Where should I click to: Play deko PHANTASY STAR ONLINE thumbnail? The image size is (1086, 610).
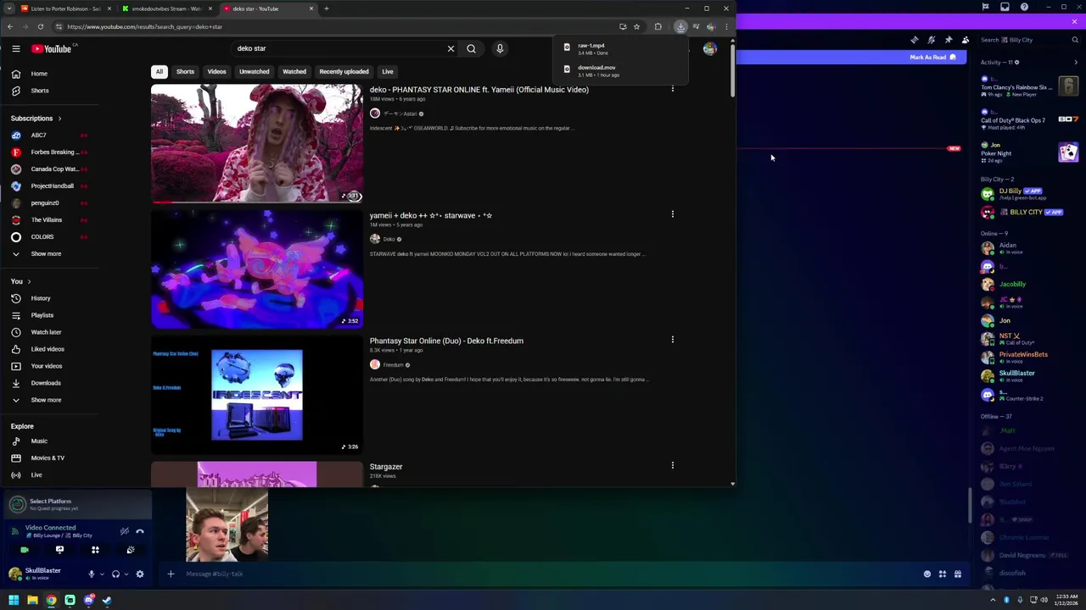[257, 143]
